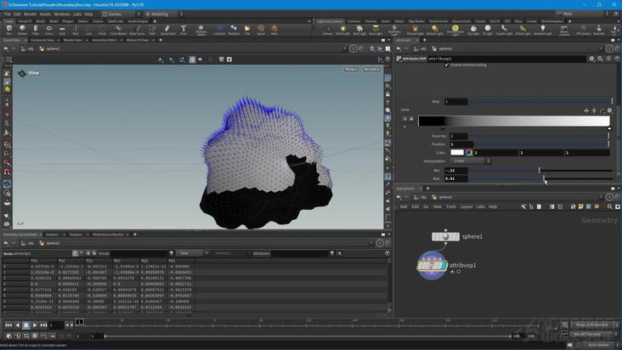Select the Tube shelf tool
Screen dimensions: 622x350
(x=36, y=30)
